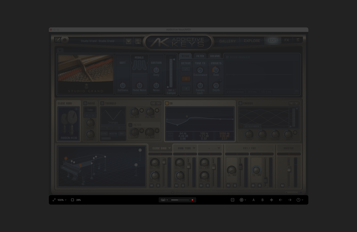Enable the Noise section checkbox
The image size is (357, 232).
[x=85, y=103]
